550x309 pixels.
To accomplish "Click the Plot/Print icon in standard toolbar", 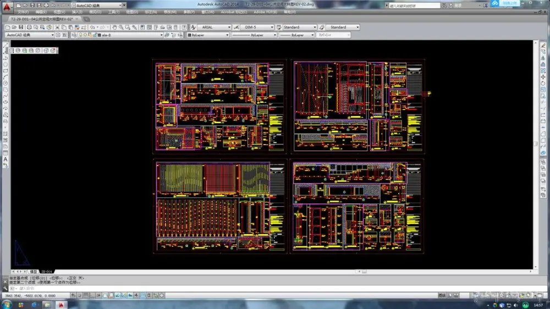I will [x=29, y=27].
